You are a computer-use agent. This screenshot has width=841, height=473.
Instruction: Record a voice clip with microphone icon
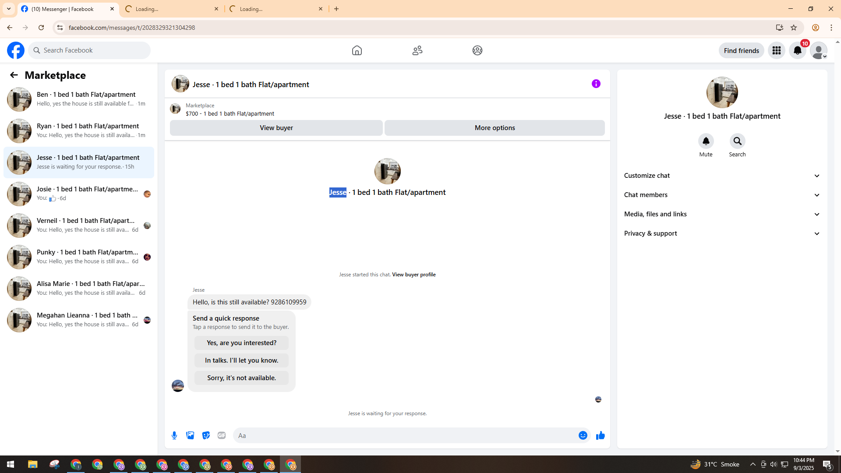click(174, 435)
